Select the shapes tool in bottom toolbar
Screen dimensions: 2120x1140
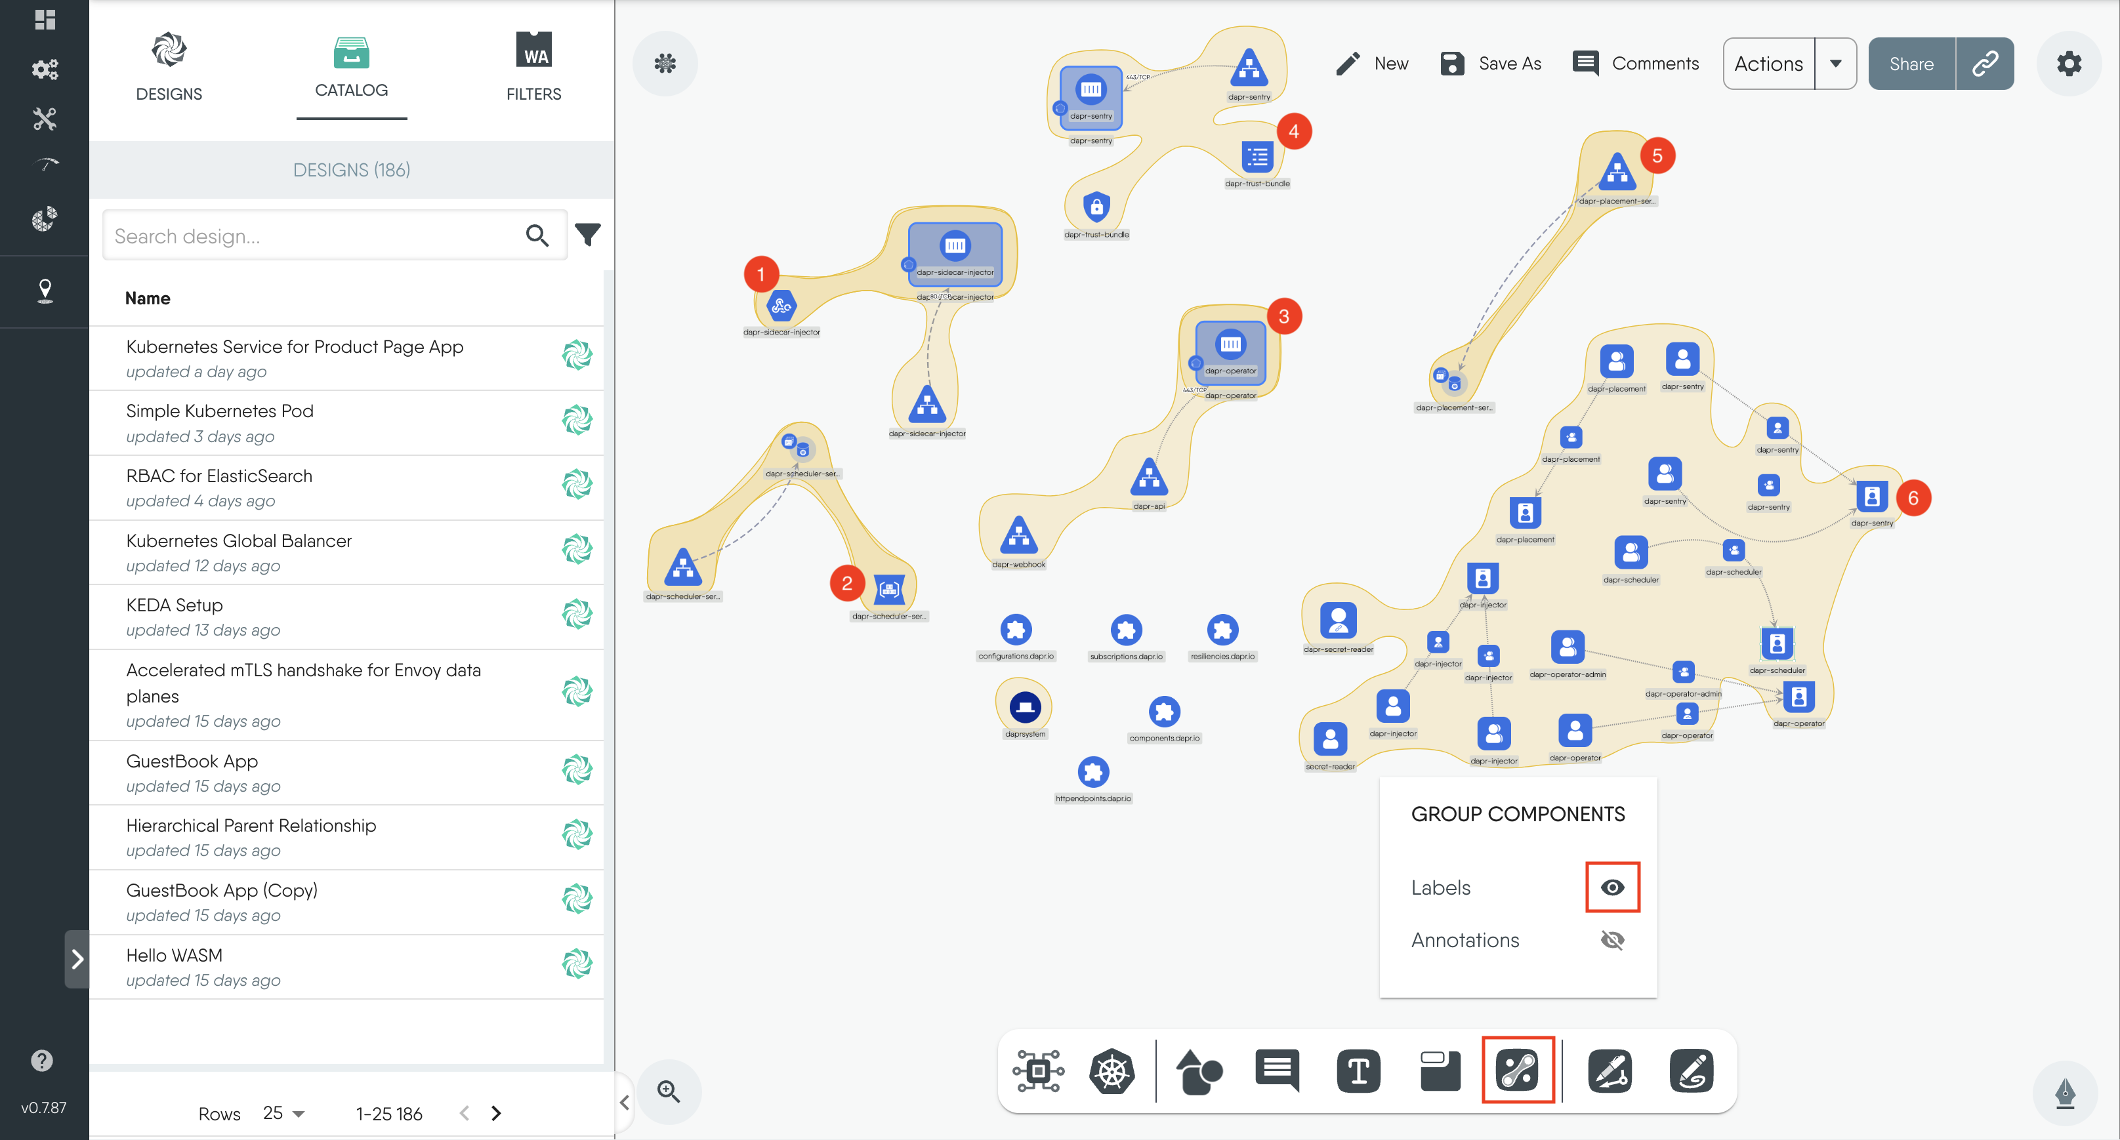(x=1198, y=1071)
